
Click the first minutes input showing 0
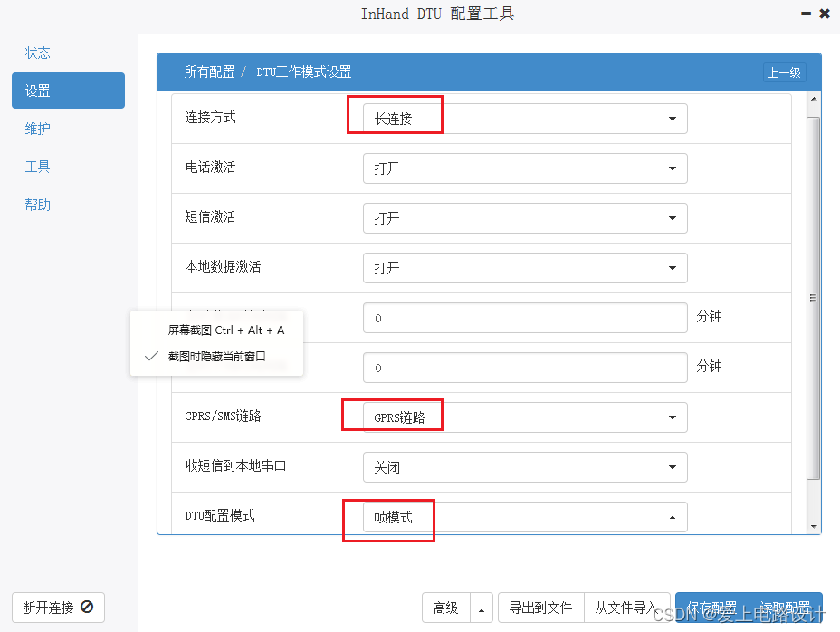(525, 318)
